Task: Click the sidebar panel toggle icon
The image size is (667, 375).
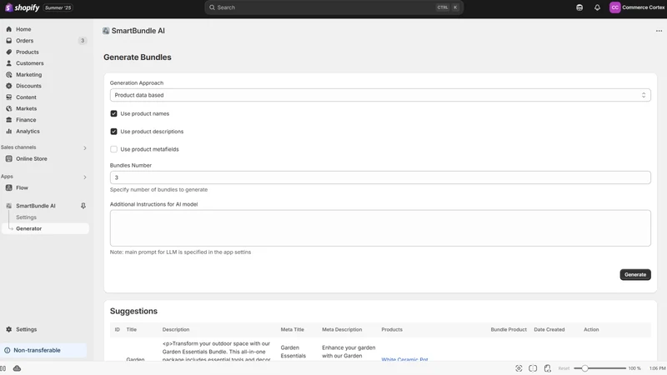Action: point(3,368)
